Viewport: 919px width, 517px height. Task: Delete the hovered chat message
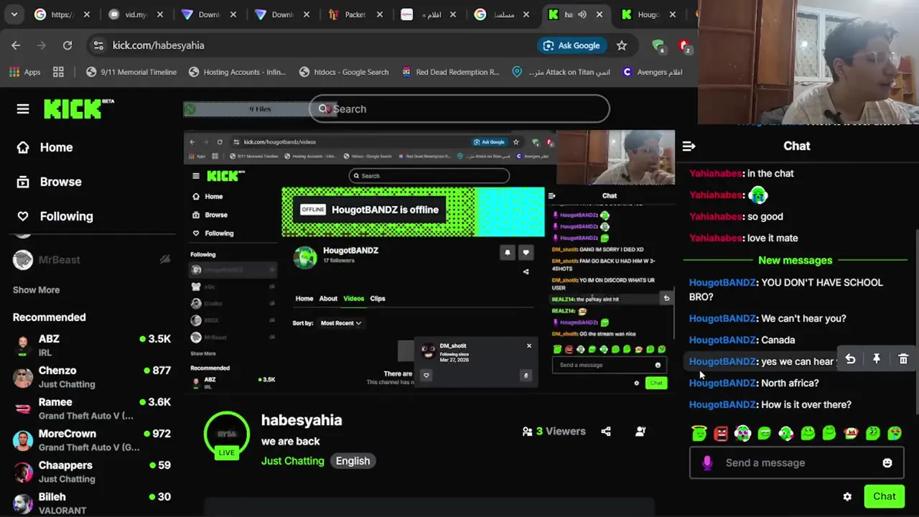[903, 359]
